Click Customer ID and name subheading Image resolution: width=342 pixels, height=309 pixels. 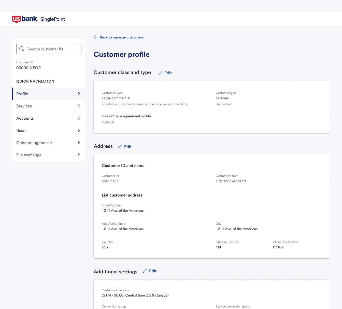point(123,166)
